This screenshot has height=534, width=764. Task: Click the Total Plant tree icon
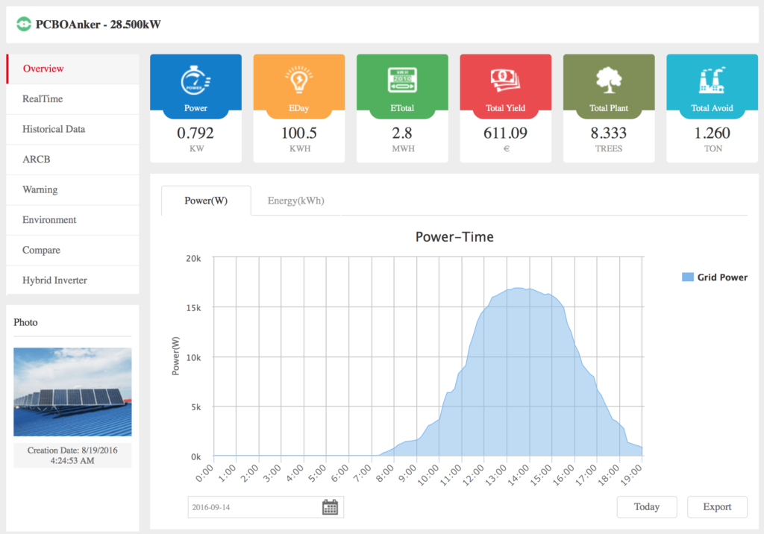[608, 79]
